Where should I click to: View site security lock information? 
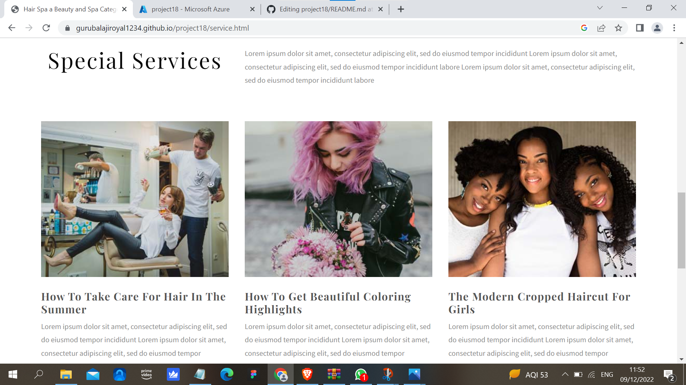68,28
